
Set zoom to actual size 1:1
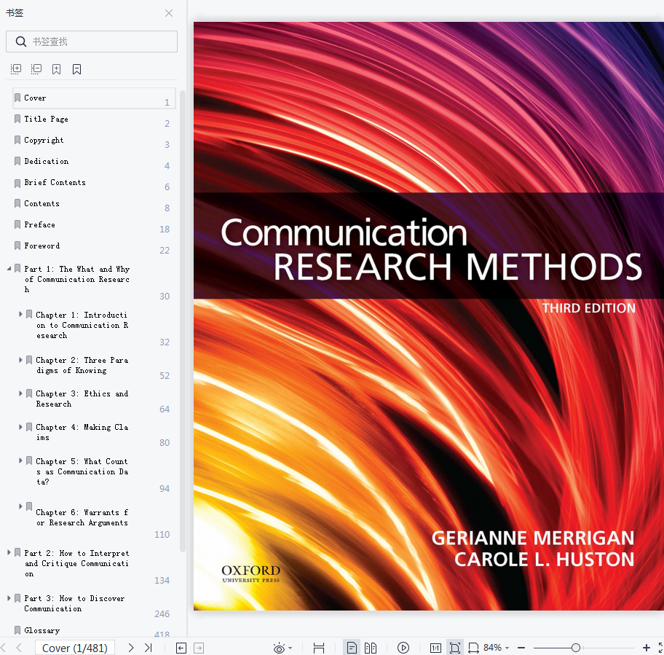[x=435, y=648]
